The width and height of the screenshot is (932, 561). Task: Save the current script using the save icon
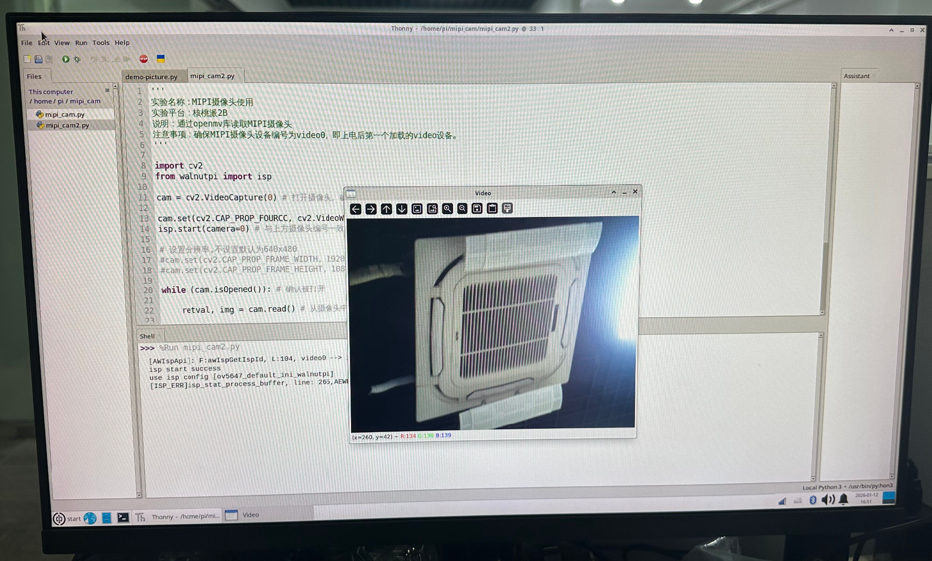coord(39,59)
